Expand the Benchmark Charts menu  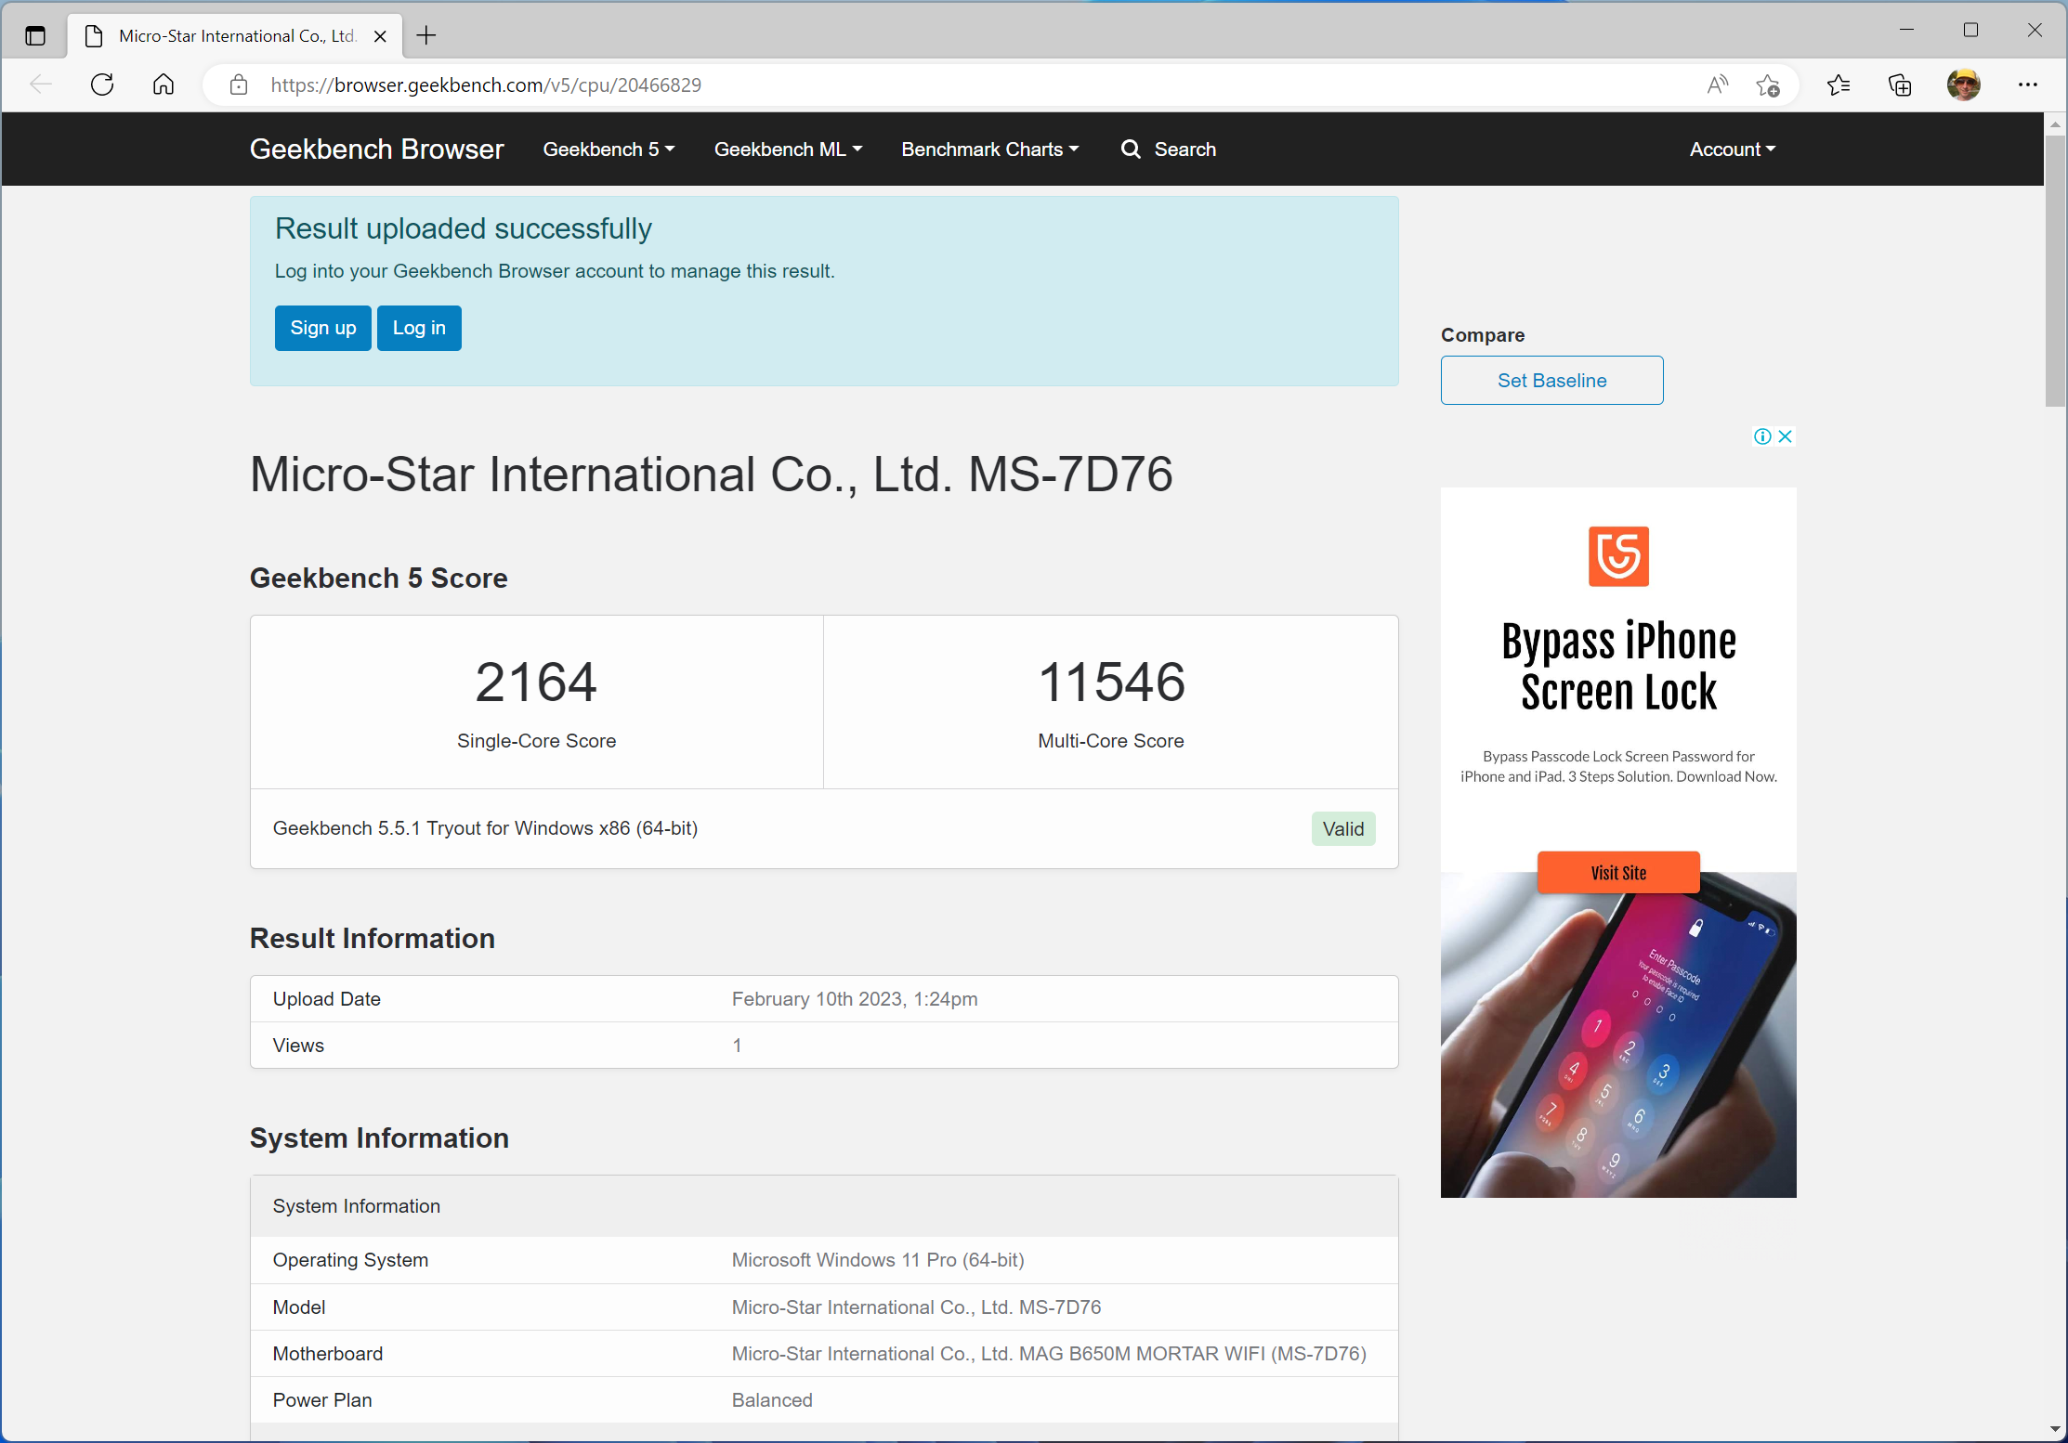click(990, 148)
